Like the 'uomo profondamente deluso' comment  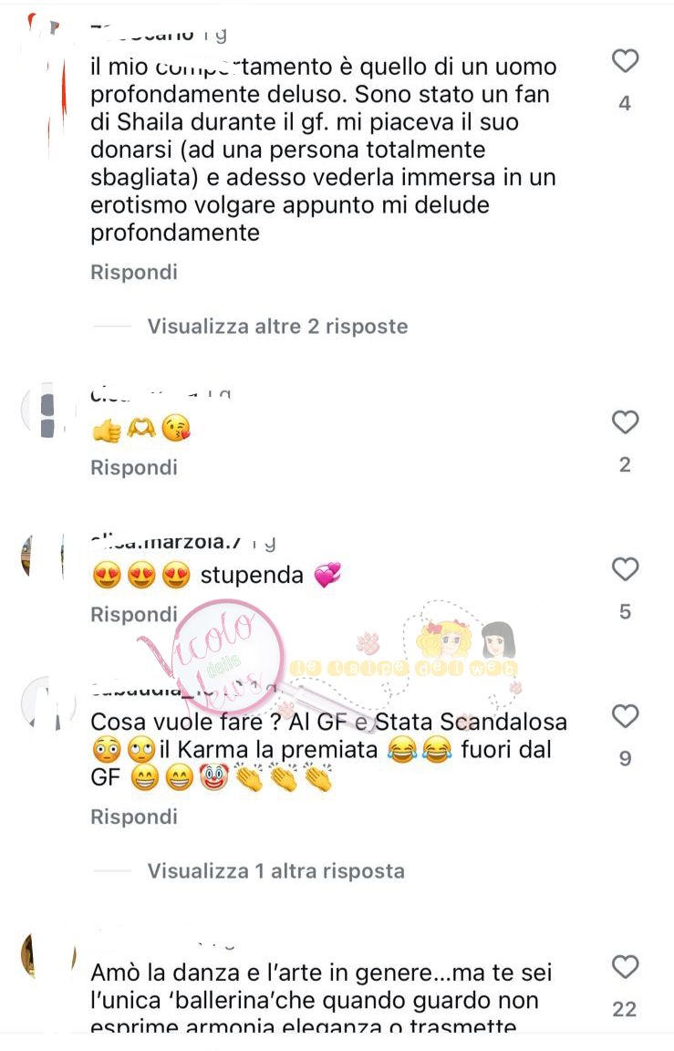625,61
